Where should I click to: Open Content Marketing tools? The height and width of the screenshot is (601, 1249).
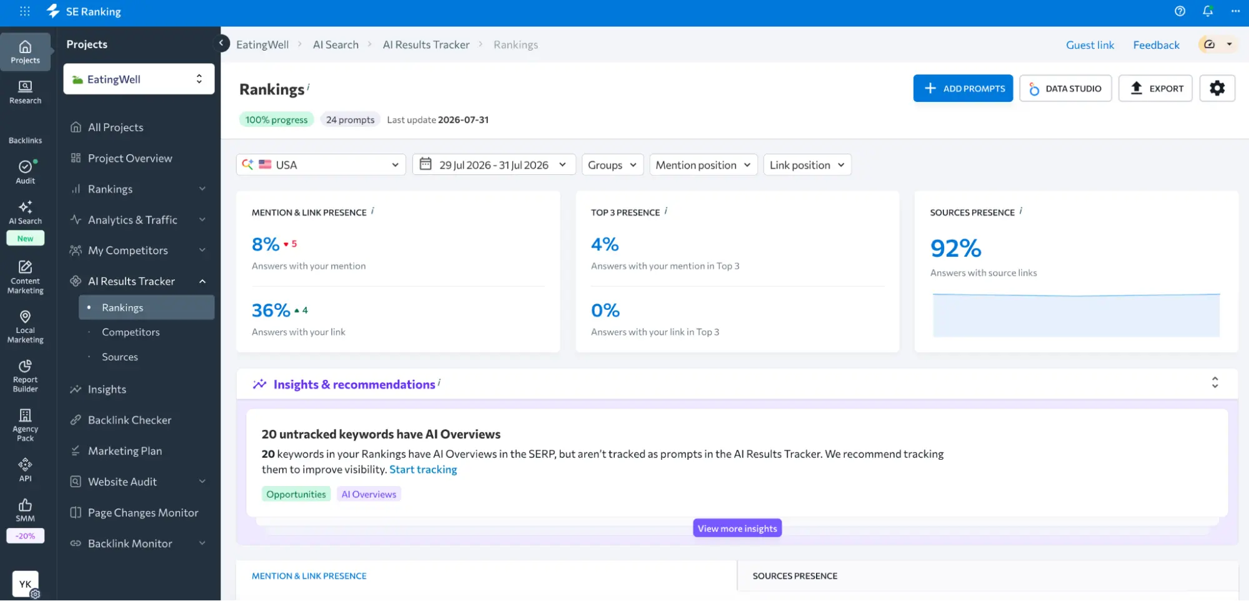pos(25,277)
